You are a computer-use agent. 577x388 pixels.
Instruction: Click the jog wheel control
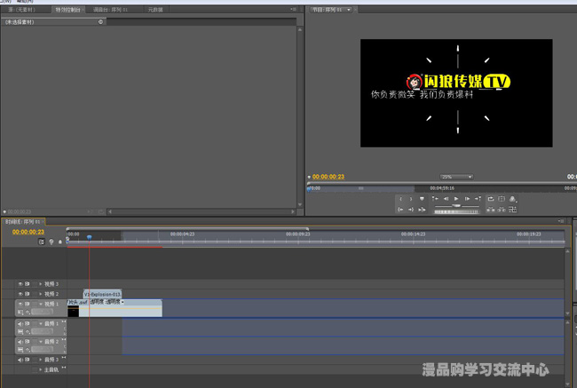pos(456,212)
